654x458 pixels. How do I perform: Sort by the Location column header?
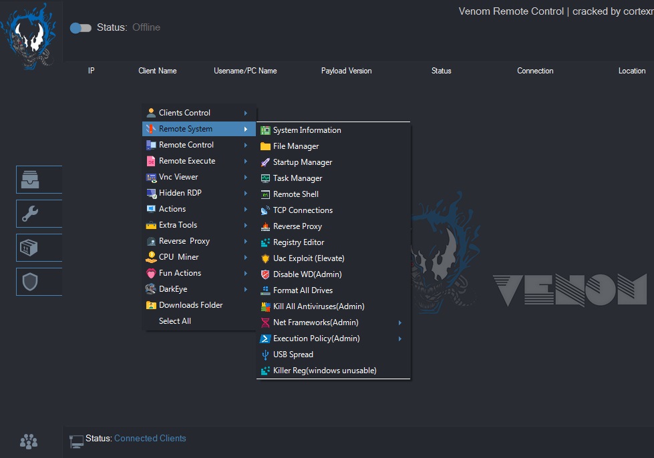pos(632,71)
